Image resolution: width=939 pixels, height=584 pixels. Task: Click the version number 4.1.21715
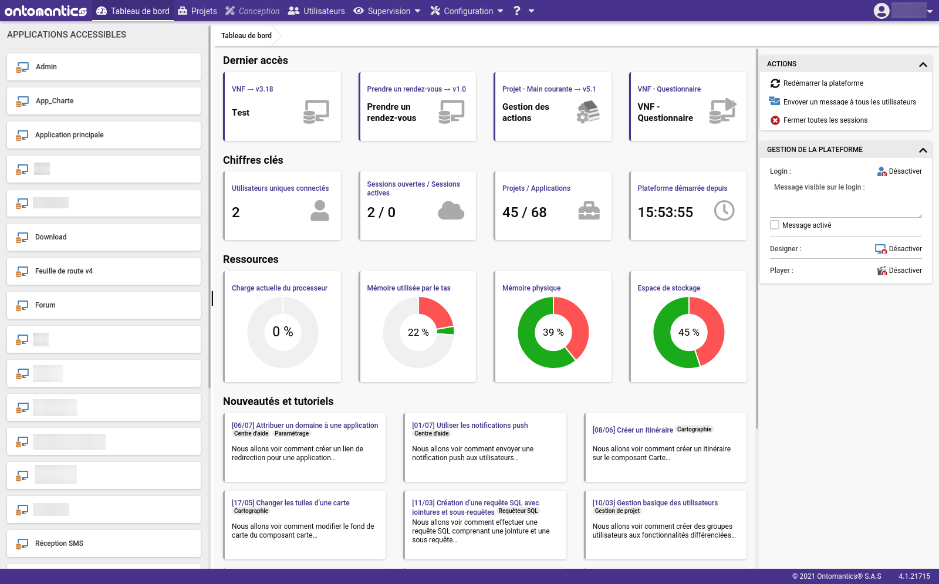coord(914,576)
